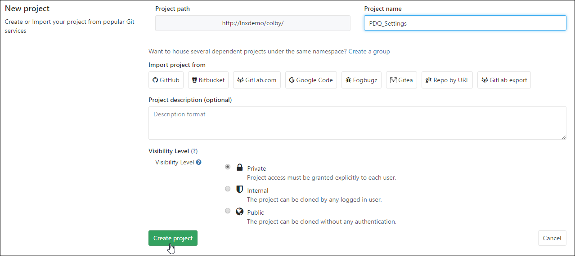
Task: Grab the description box resize handle
Action: (564, 137)
